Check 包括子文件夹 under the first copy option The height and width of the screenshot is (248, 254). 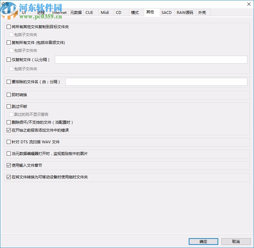(11, 35)
